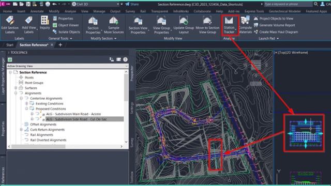Select ALG - Subdivision Main Road - Access

pyautogui.click(x=73, y=114)
